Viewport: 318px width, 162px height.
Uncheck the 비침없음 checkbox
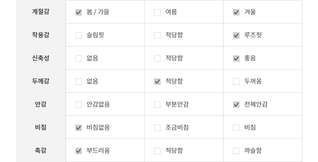(79, 128)
